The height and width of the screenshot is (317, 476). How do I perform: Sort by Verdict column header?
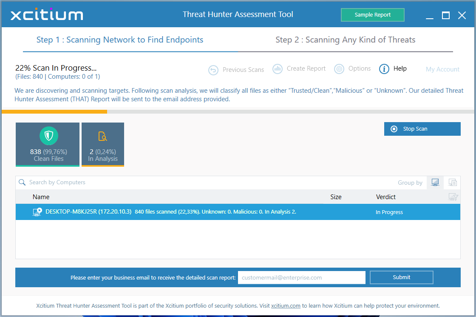point(385,197)
